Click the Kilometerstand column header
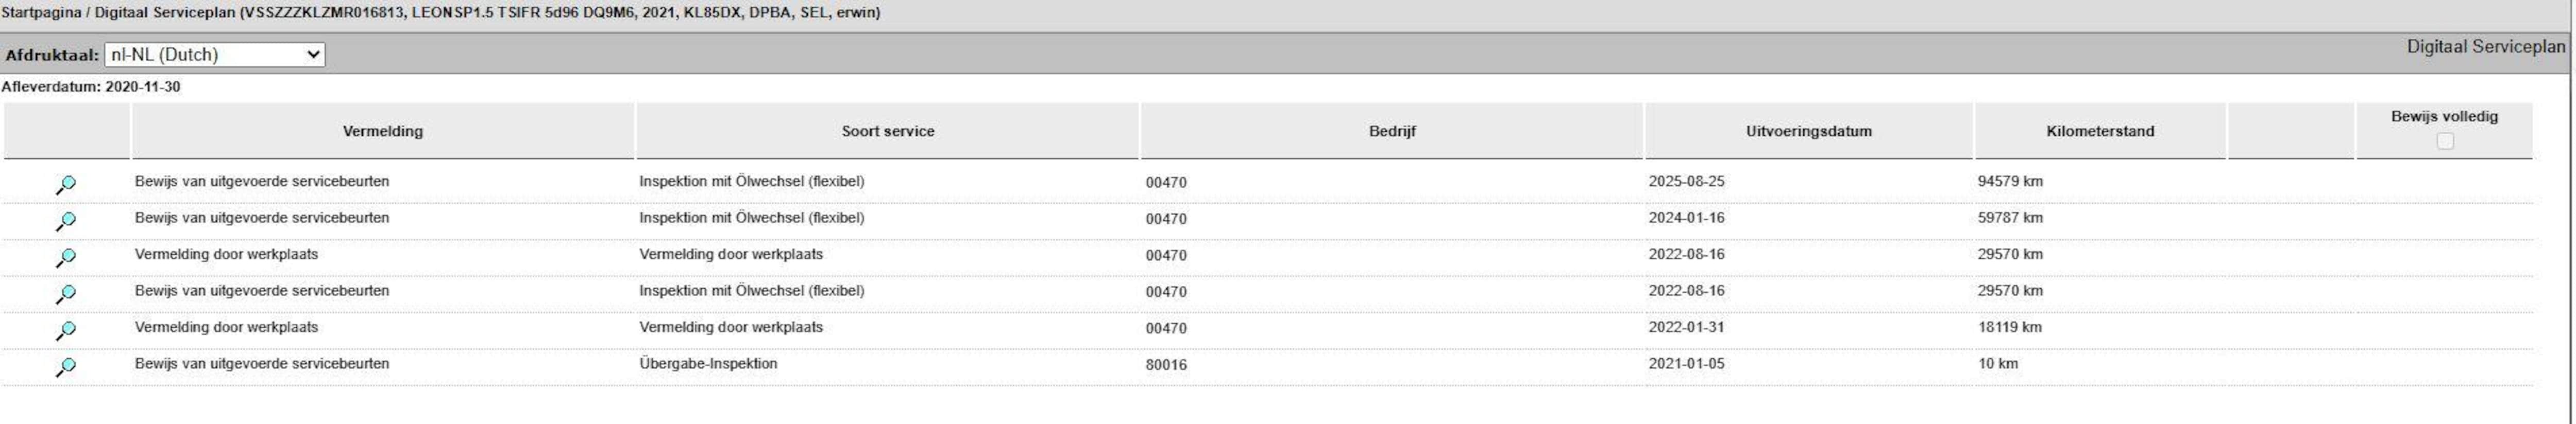The width and height of the screenshot is (2576, 424). 2099,132
